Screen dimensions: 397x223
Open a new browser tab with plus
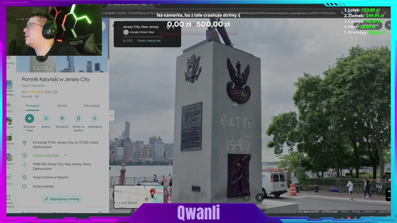click(159, 4)
